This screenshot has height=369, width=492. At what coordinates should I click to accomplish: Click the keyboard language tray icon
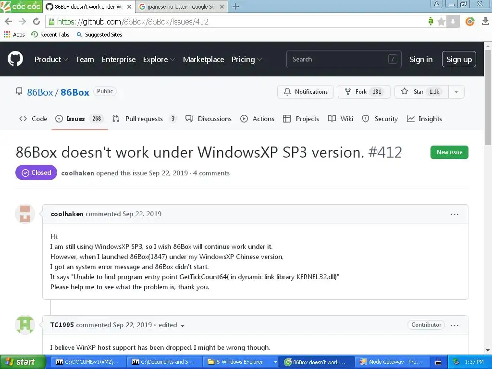coord(438,362)
